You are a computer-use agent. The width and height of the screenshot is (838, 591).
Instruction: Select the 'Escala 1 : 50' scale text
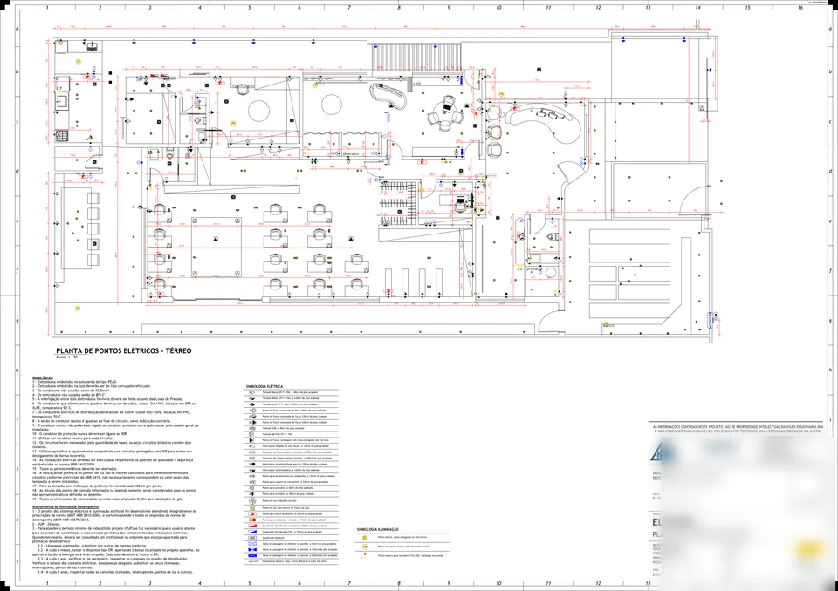(x=67, y=357)
